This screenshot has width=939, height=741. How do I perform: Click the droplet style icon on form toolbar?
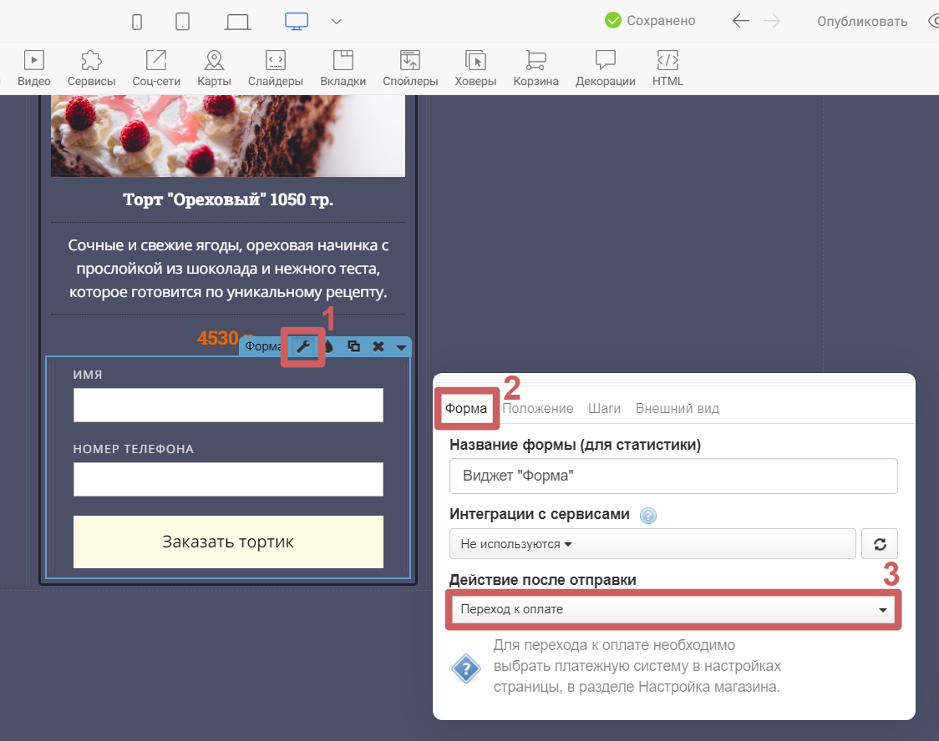click(x=330, y=346)
